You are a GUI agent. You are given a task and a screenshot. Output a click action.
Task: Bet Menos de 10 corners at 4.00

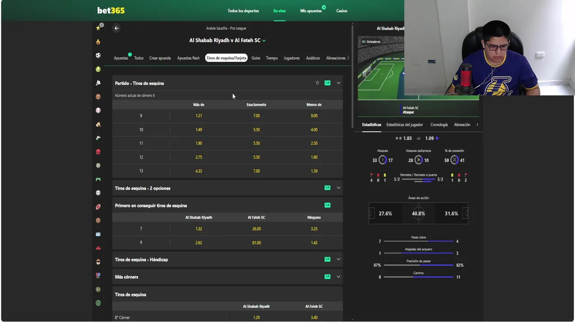point(314,130)
